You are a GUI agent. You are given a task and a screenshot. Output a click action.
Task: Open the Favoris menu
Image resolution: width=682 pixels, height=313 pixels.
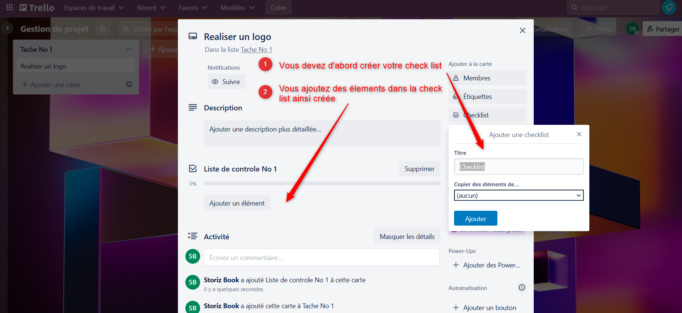[x=193, y=7]
